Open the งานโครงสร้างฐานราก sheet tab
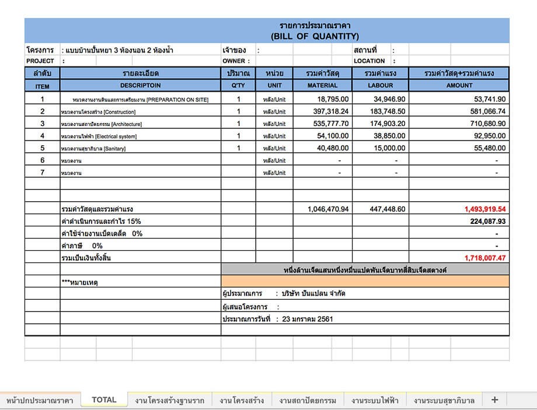Viewport: 537px width, 410px height. [x=169, y=401]
